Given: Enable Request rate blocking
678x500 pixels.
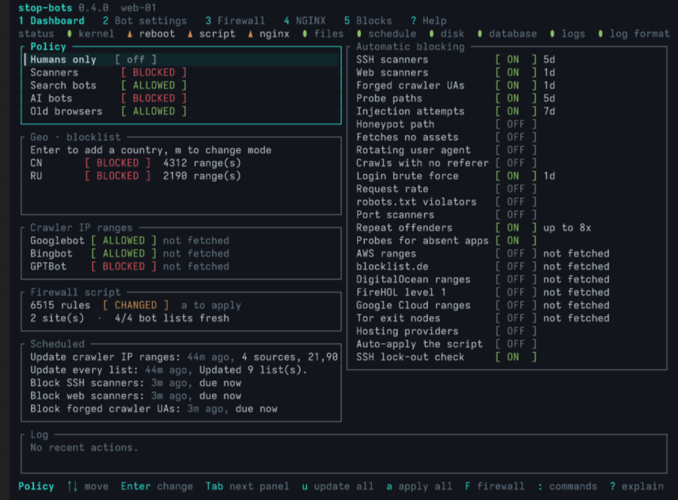Looking at the screenshot, I should 516,189.
